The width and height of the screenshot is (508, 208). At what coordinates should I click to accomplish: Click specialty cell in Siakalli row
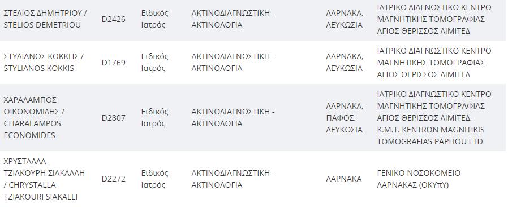point(233,179)
